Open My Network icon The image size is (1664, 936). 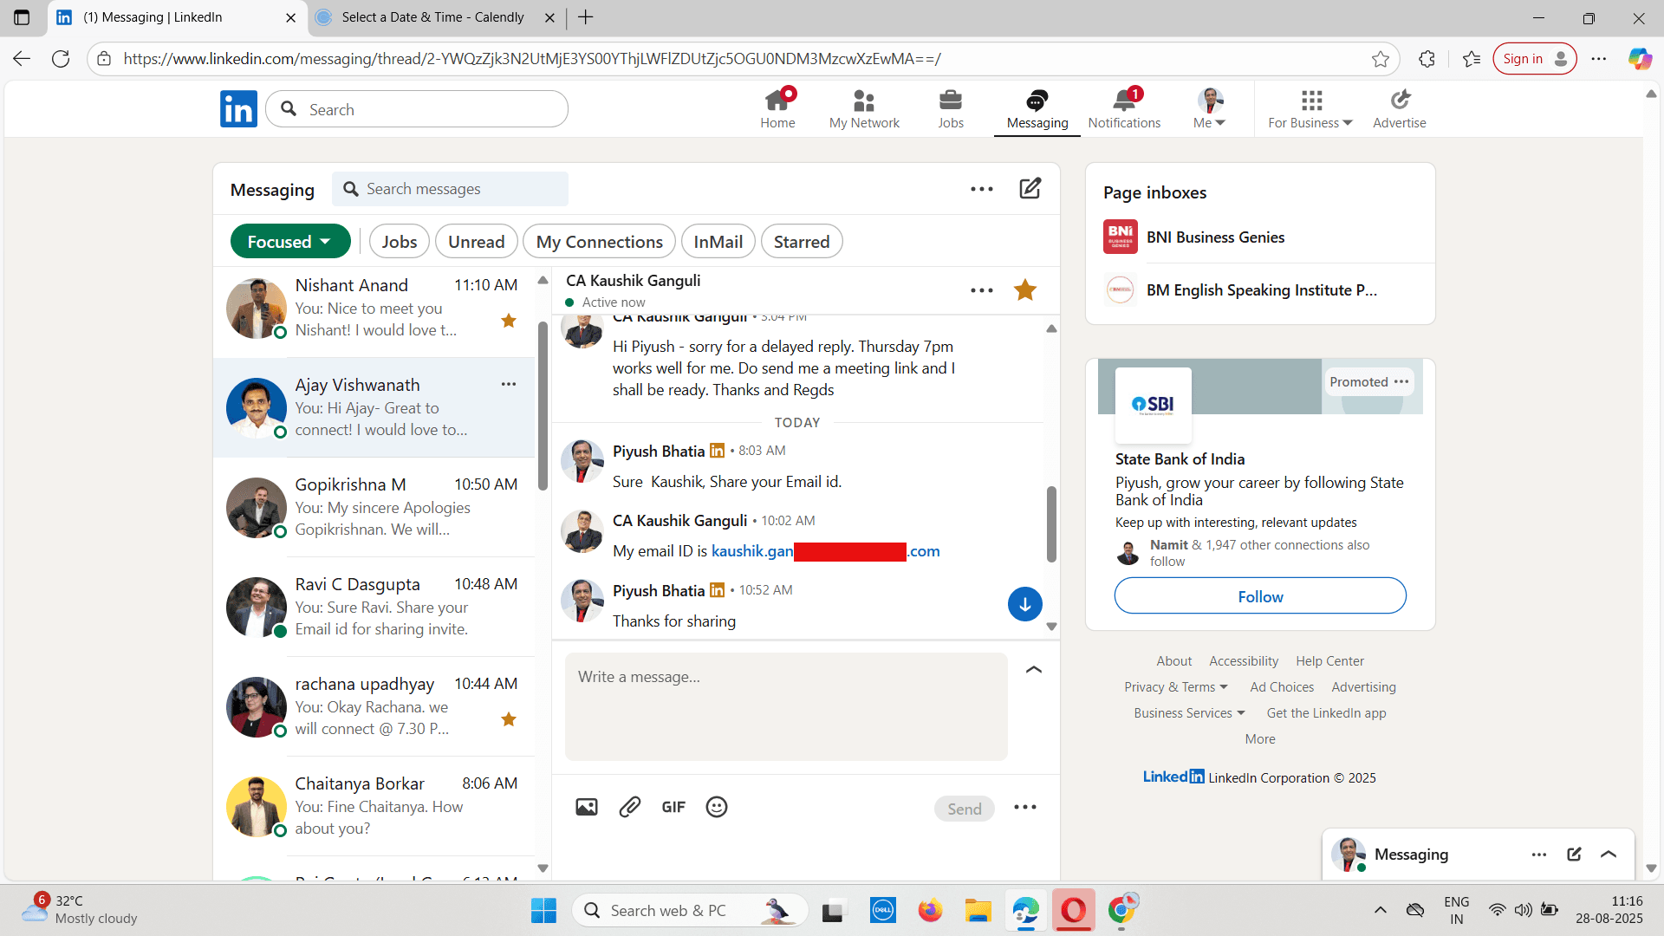pyautogui.click(x=864, y=101)
